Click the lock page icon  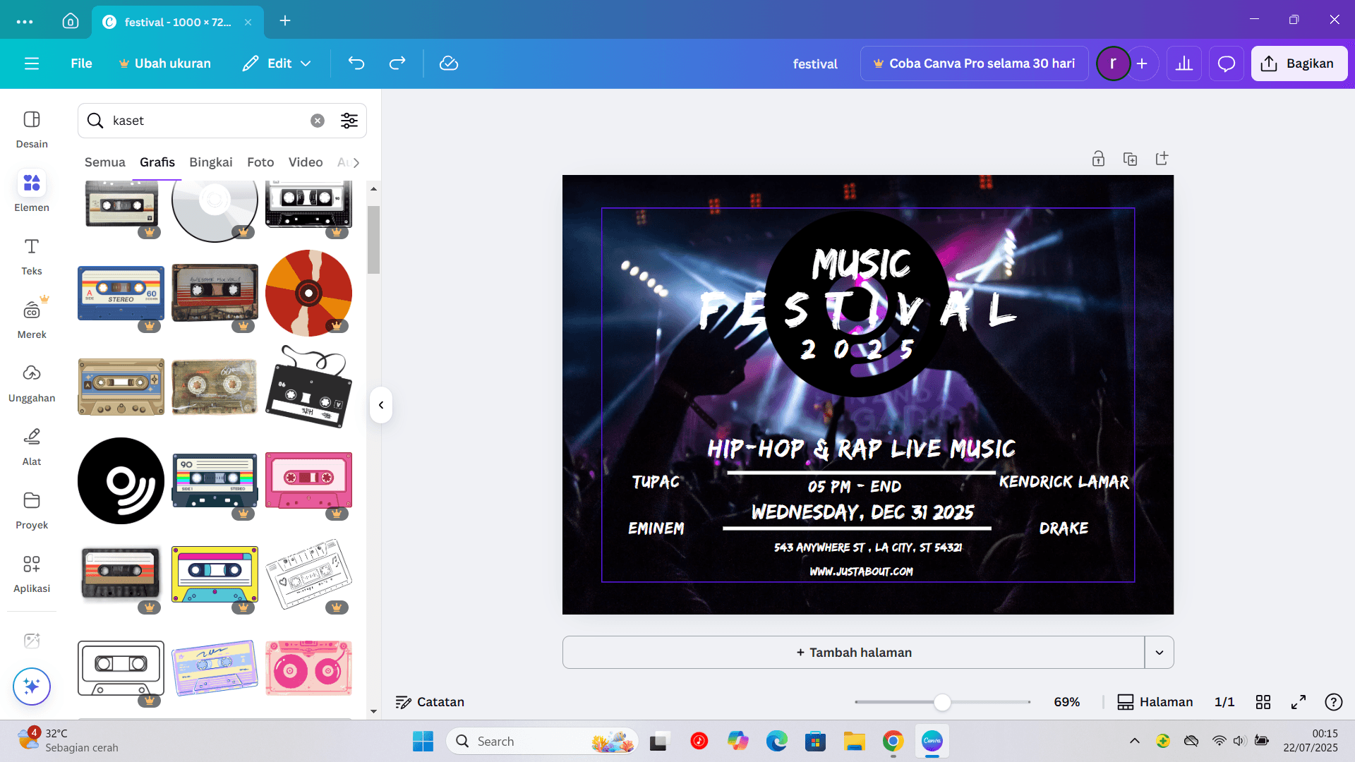(x=1098, y=159)
